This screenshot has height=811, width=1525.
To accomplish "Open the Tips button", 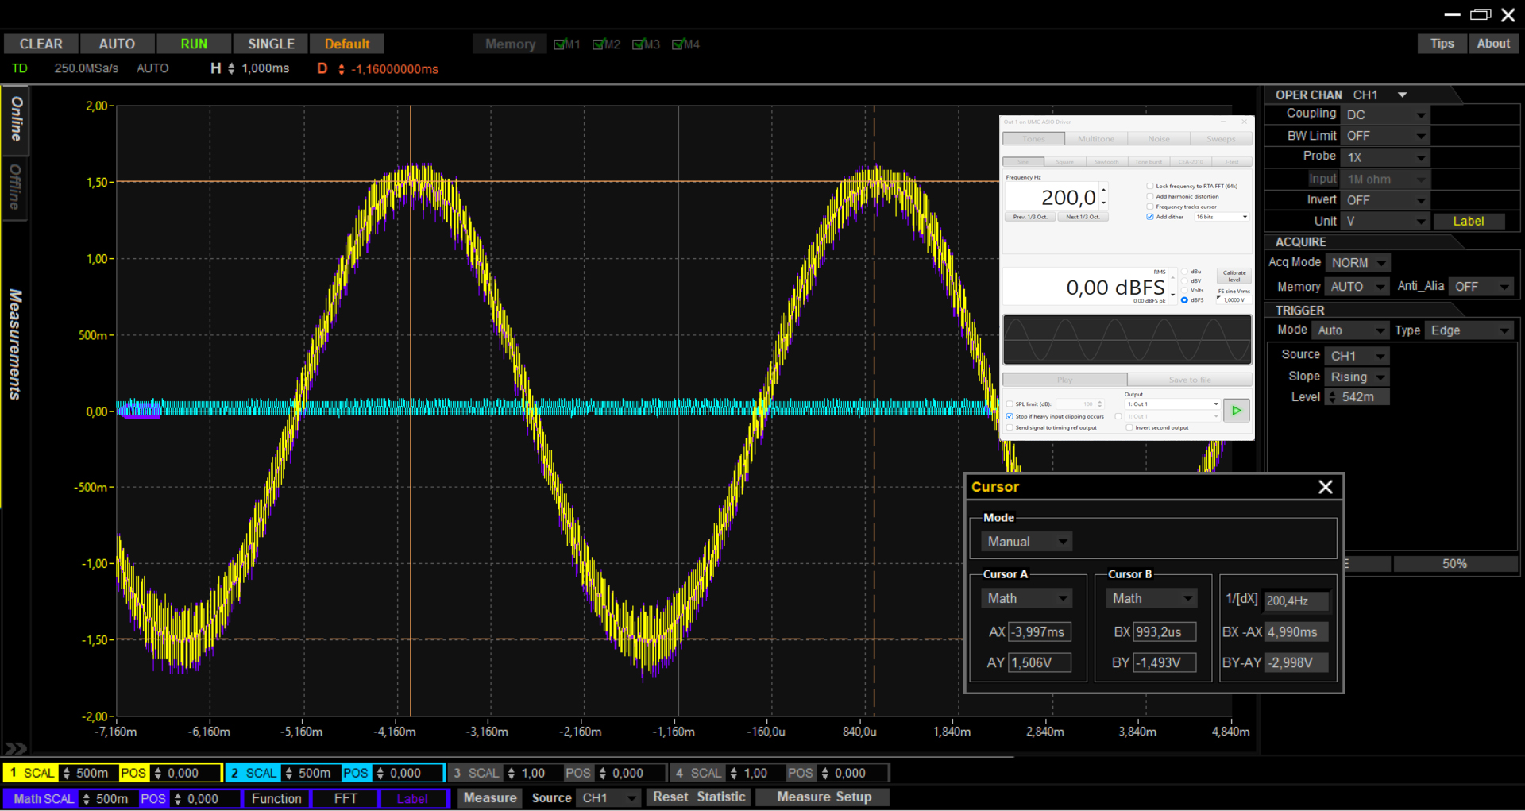I will coord(1442,44).
